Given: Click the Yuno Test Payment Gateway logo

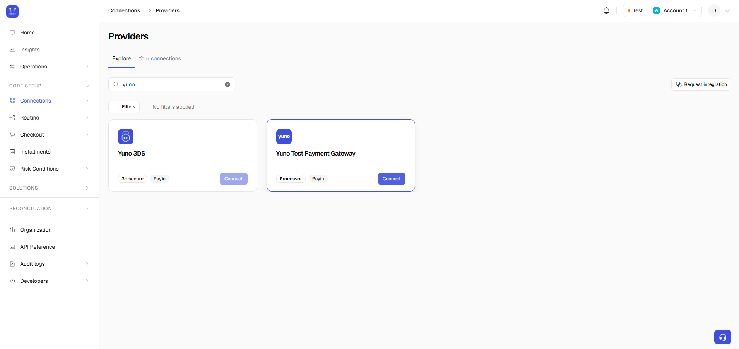Looking at the screenshot, I should click(284, 137).
